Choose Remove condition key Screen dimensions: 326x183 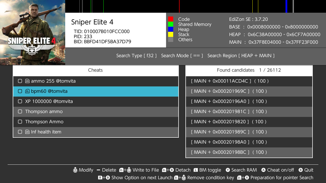pos(211,178)
